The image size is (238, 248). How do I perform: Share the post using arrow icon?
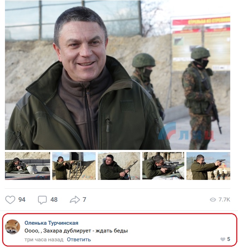(75, 200)
